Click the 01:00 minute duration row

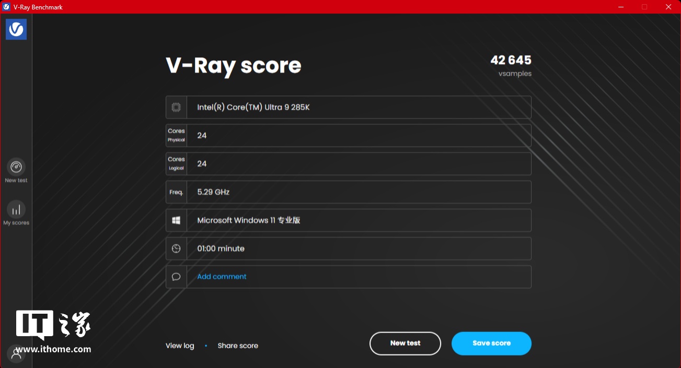[359, 249]
